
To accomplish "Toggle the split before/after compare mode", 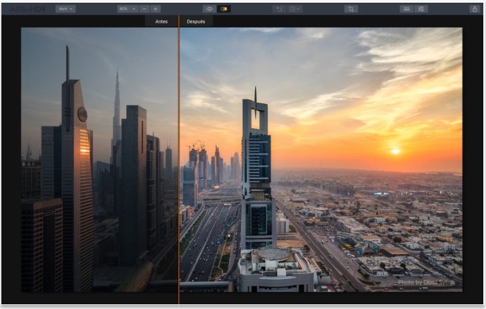I will point(224,9).
